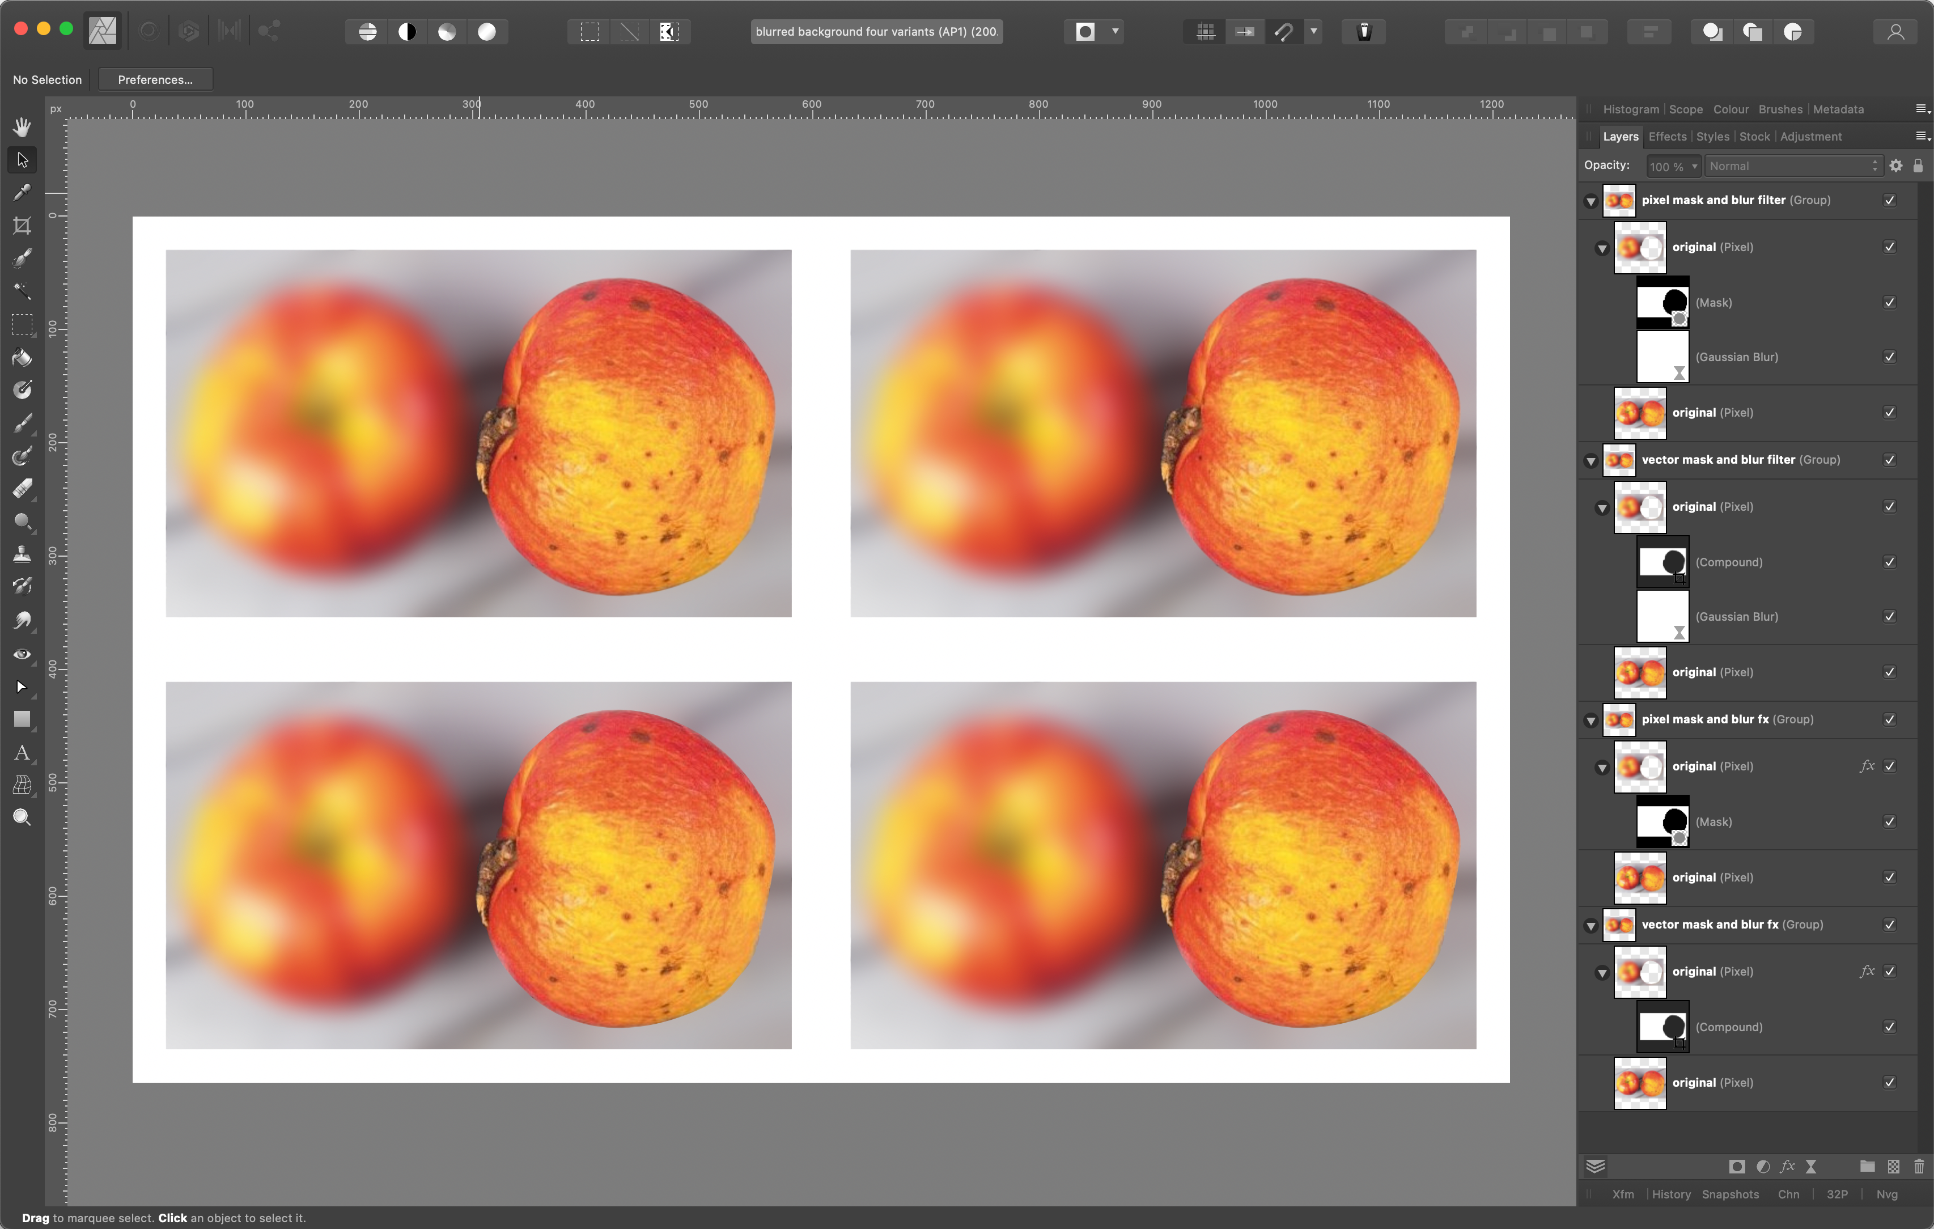Image resolution: width=1934 pixels, height=1229 pixels.
Task: Click the Assistant Manager toolbar icon
Action: coord(1364,31)
